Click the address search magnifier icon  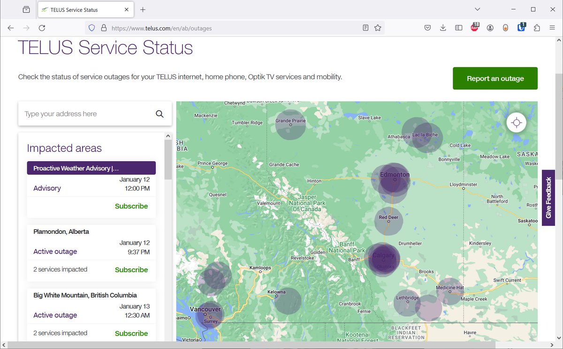[x=160, y=114]
